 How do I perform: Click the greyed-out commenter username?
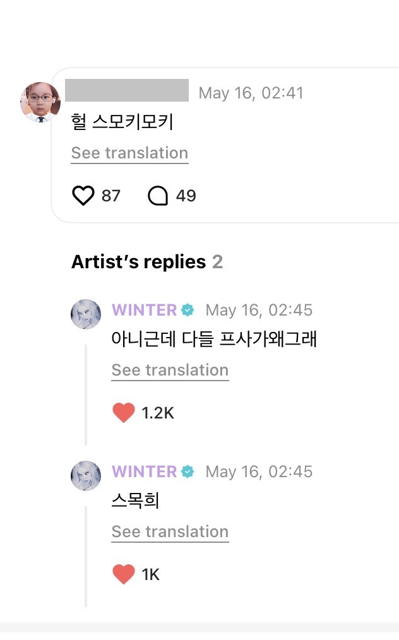tap(127, 90)
